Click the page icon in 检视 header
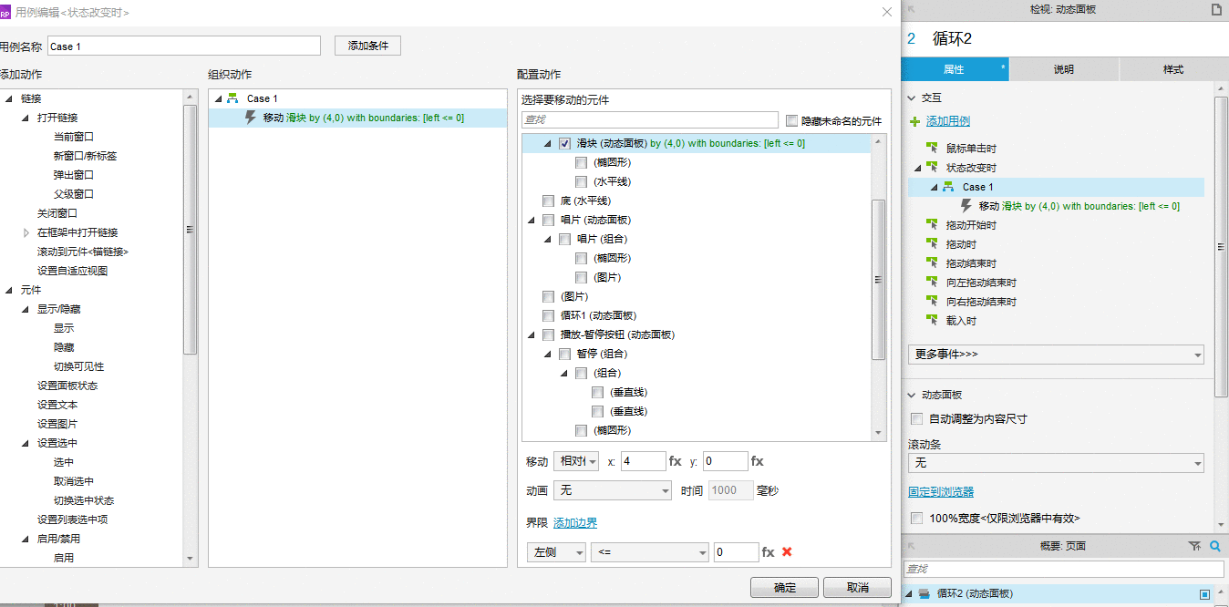Screen dimensions: 1229x607 (x=1215, y=9)
